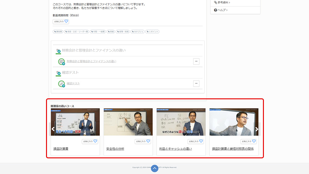
Task: Open the 安全性の分析 course title link
Action: pyautogui.click(x=115, y=149)
